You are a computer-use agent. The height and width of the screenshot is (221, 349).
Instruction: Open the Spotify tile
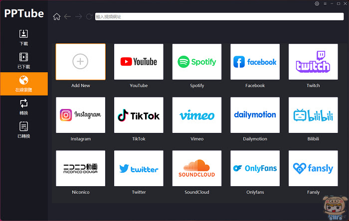[x=197, y=62]
